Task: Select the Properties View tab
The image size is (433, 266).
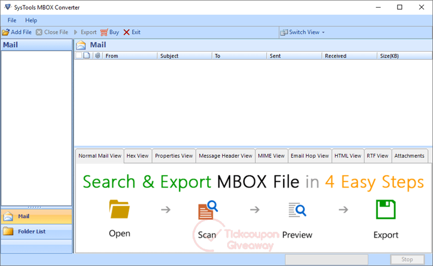Action: 174,156
